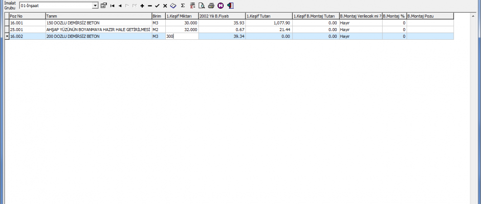The height and width of the screenshot is (204, 481).
Task: Go to previous record arrow
Action: (119, 6)
